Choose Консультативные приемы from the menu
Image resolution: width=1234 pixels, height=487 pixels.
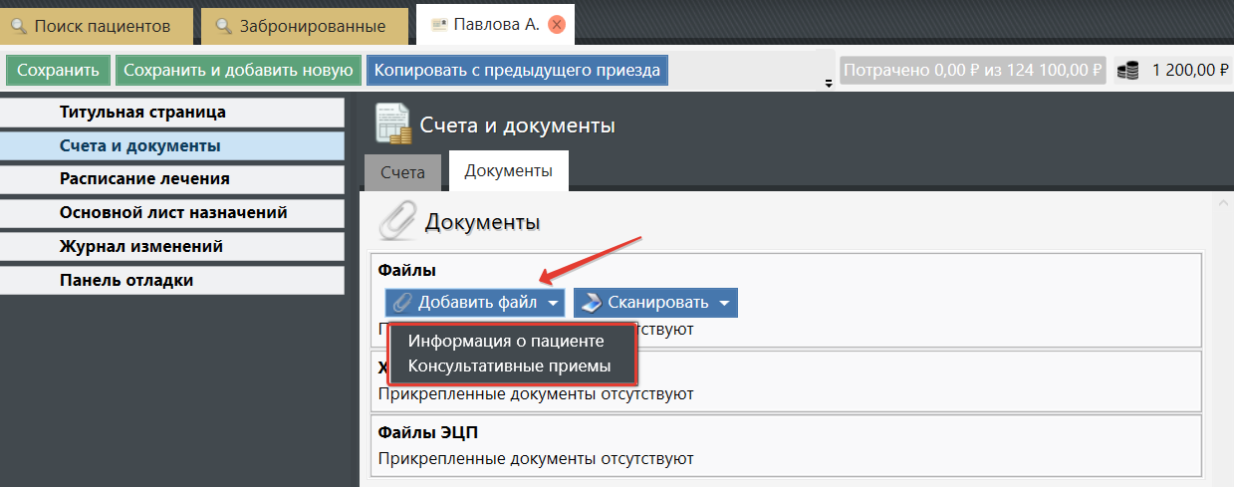pyautogui.click(x=509, y=366)
